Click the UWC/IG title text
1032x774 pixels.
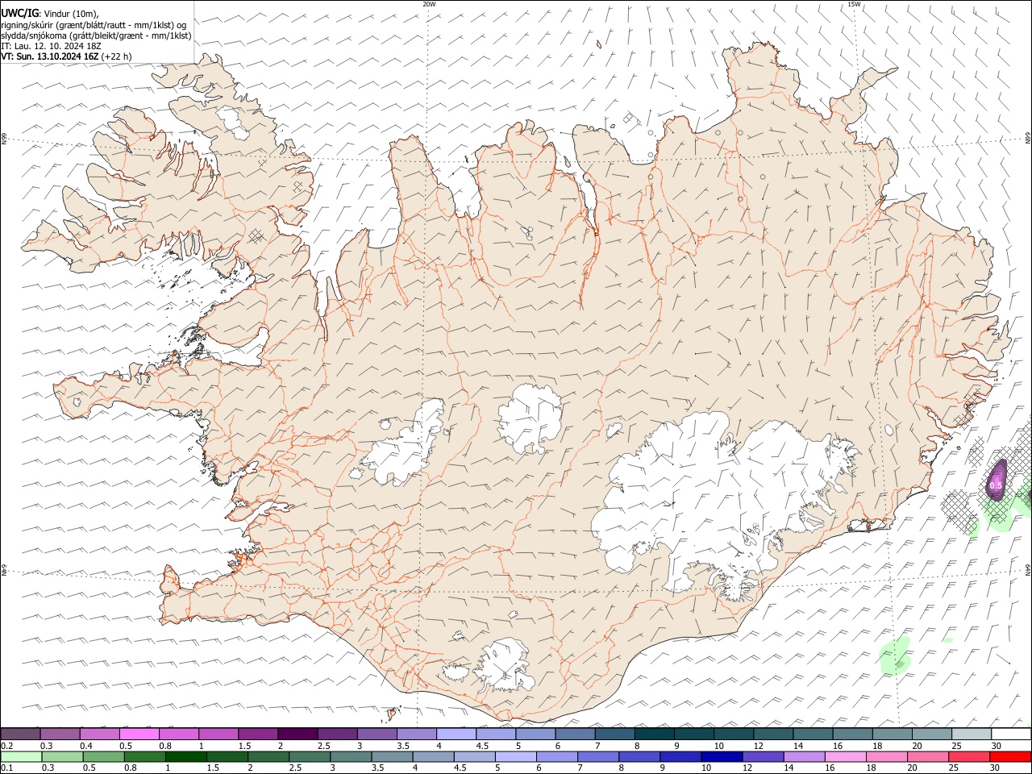coord(19,14)
